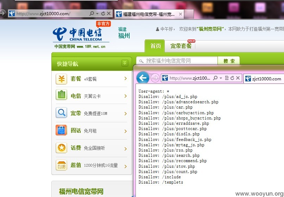Click the 搜索 button

pos(229,61)
